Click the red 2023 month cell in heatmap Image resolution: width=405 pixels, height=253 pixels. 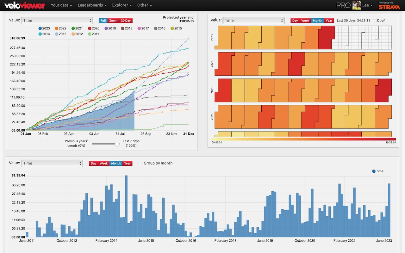coord(326,37)
